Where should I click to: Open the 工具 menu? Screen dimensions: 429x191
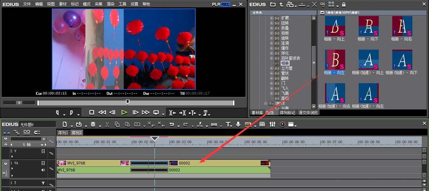122,4
